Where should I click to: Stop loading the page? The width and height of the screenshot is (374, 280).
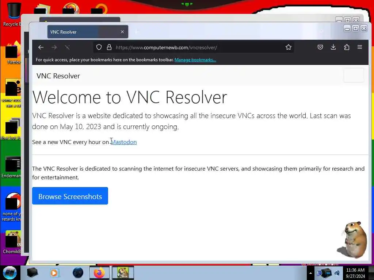67,47
